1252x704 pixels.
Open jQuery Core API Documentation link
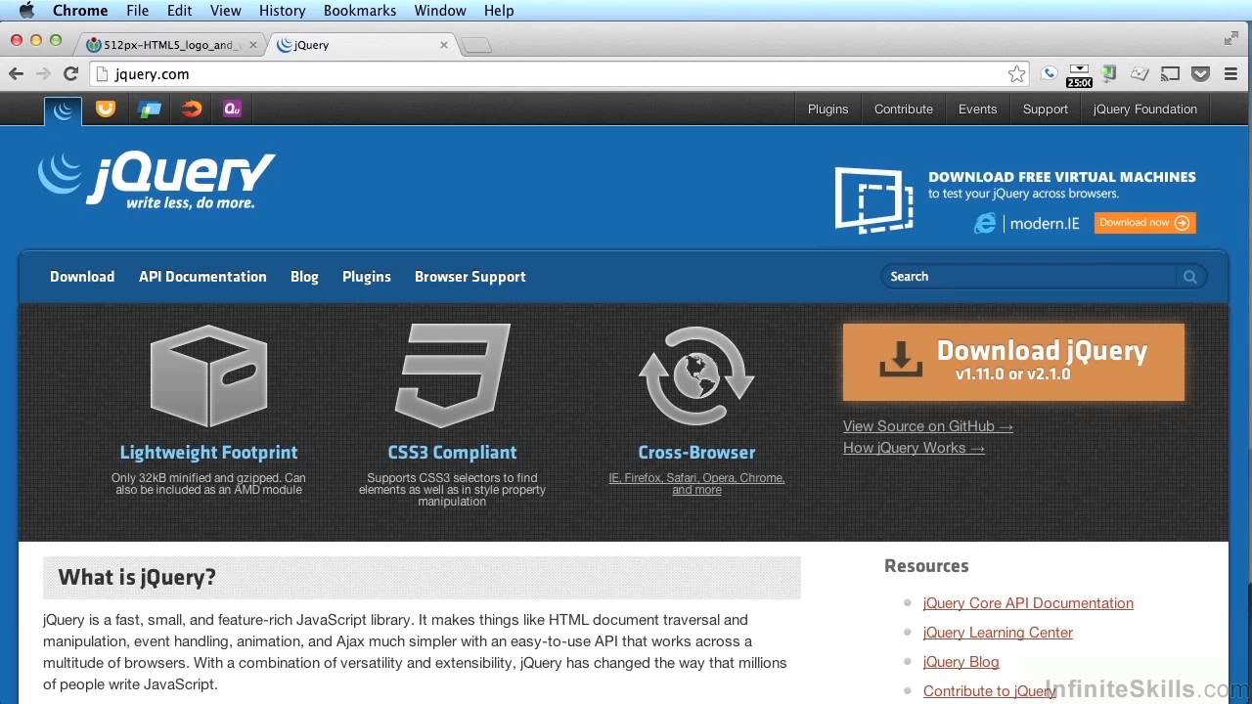point(1028,603)
